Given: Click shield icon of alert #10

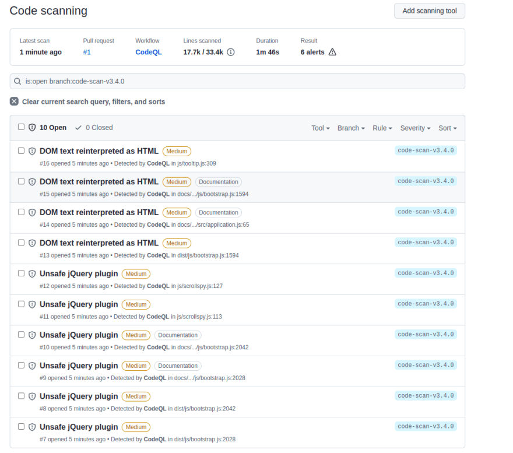Looking at the screenshot, I should click(32, 335).
